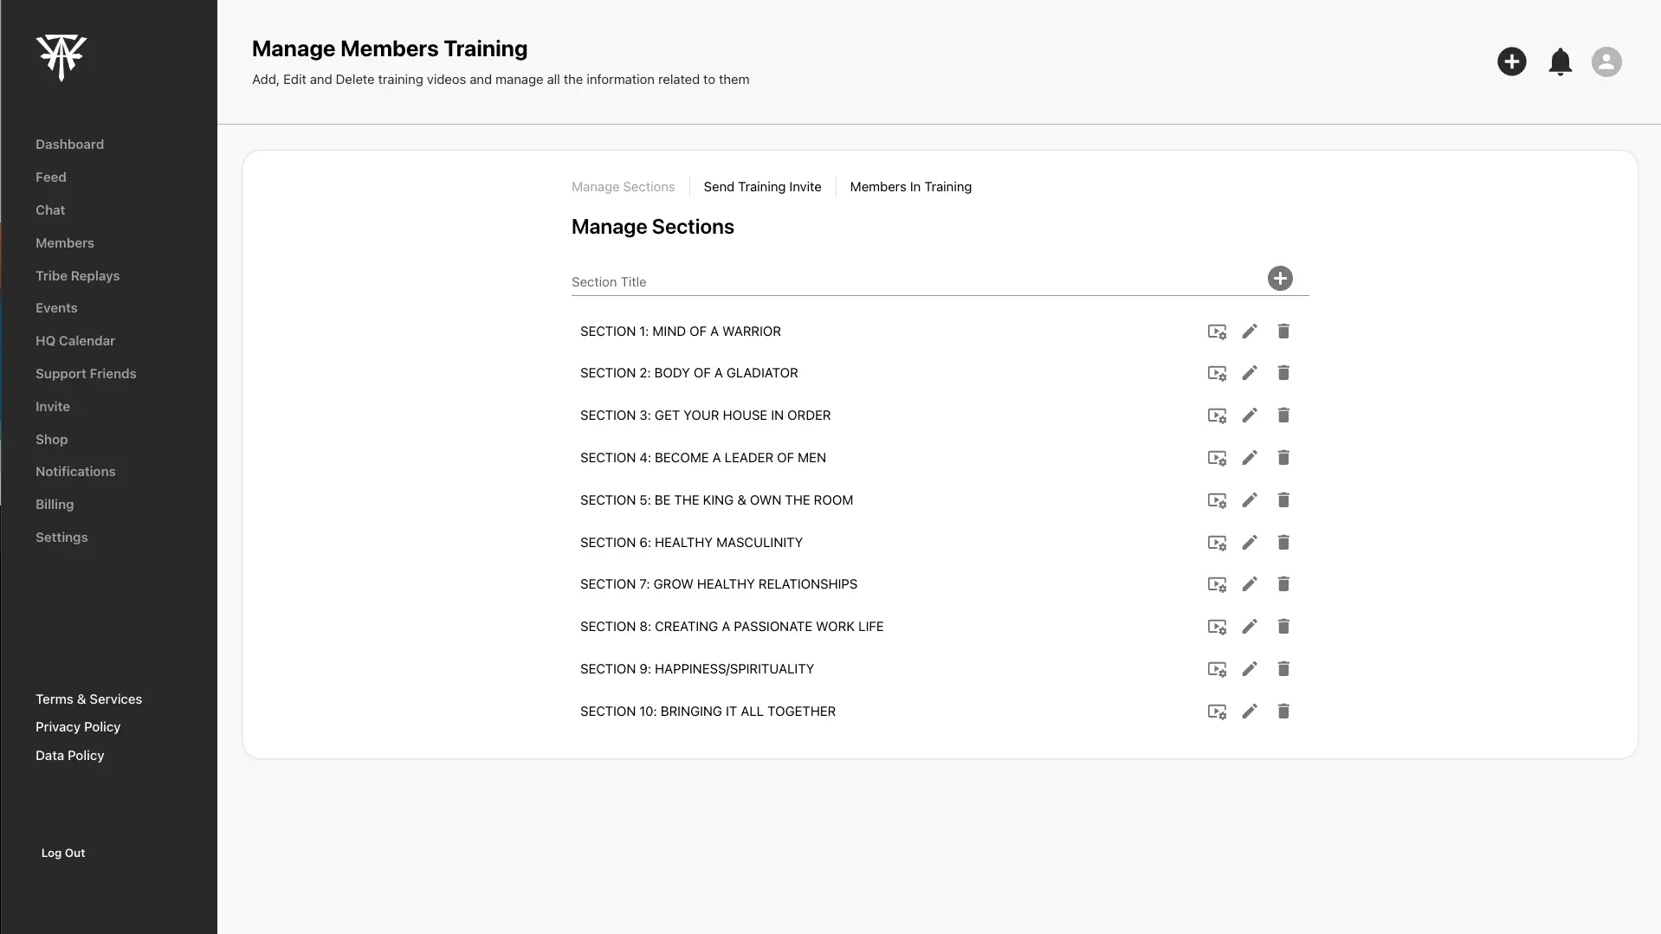Edit Section 7: Grow Healthy Relationships
Image resolution: width=1661 pixels, height=934 pixels.
[1250, 584]
